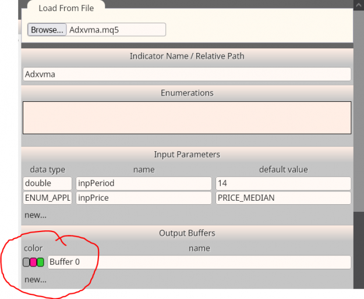Edit the inpPeriod name field

pyautogui.click(x=144, y=183)
